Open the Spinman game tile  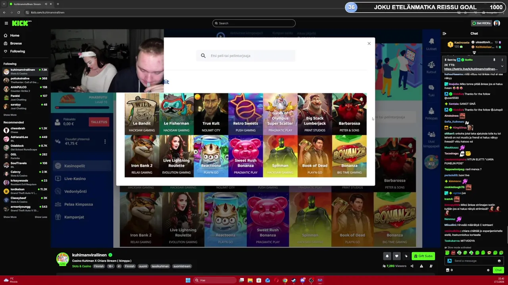coord(280,156)
